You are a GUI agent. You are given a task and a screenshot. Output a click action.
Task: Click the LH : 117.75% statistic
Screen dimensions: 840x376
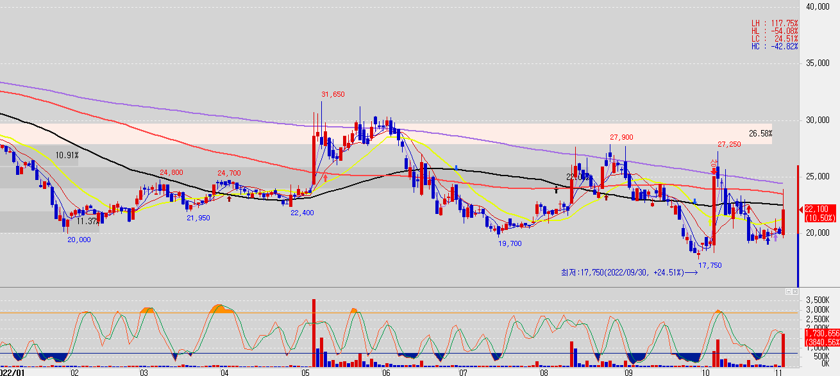[x=775, y=23]
